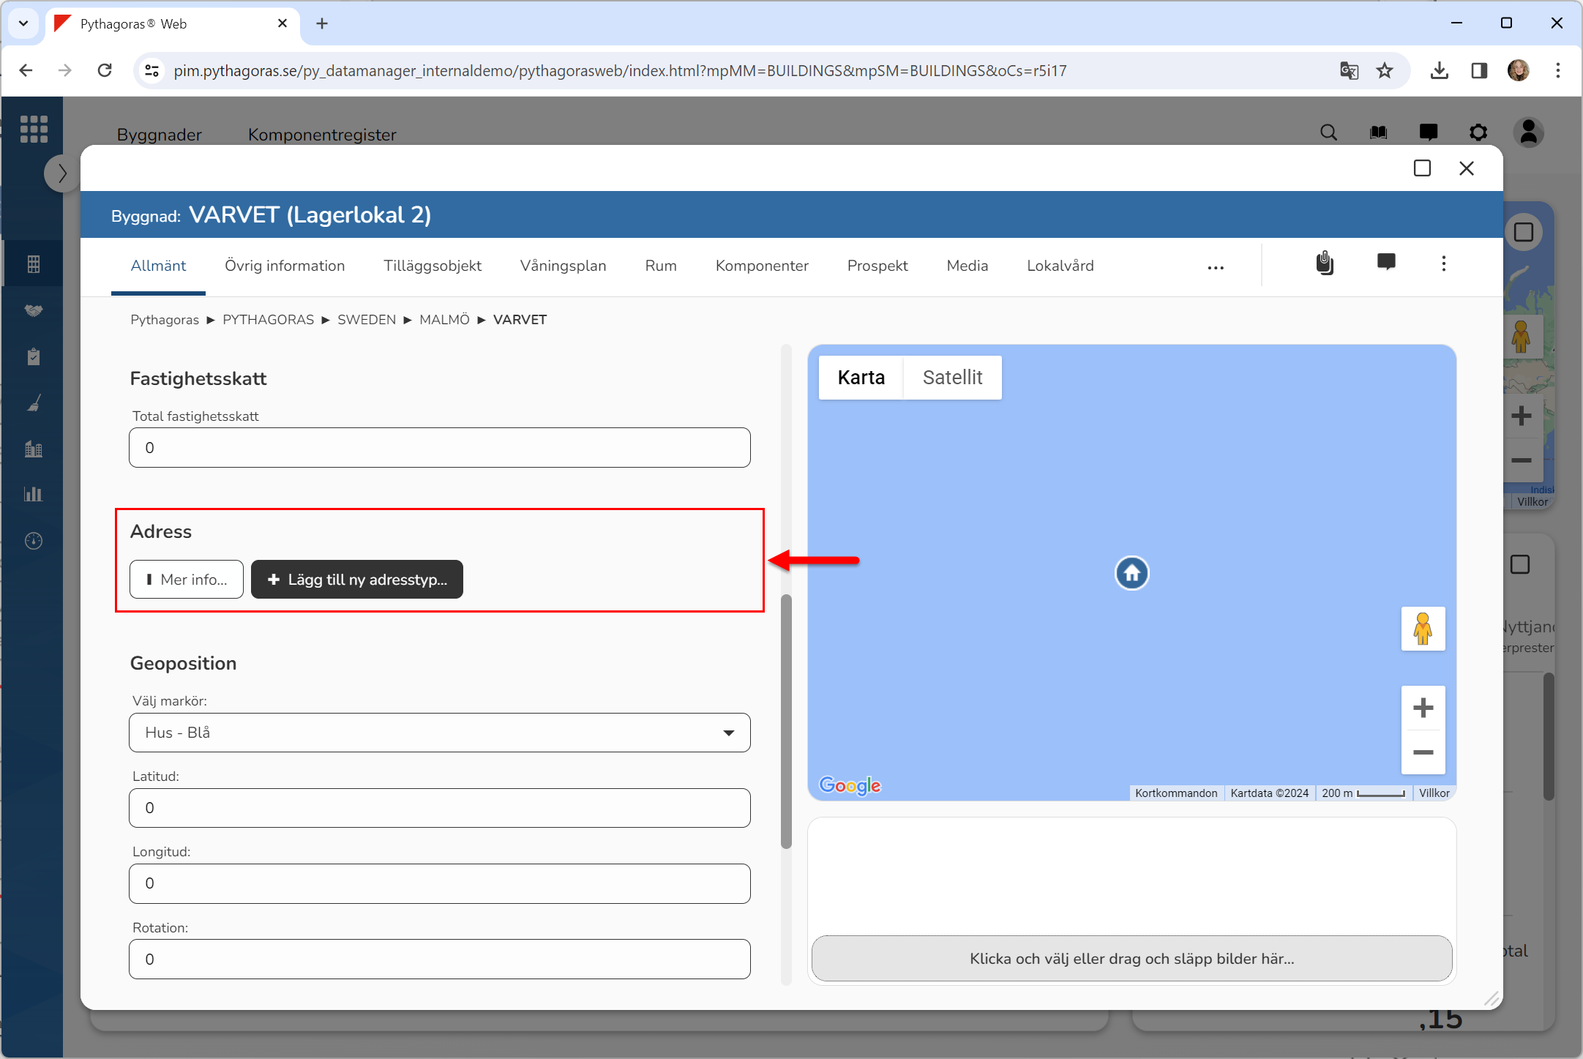Click the Latitud input field
This screenshot has height=1059, width=1583.
tap(439, 808)
